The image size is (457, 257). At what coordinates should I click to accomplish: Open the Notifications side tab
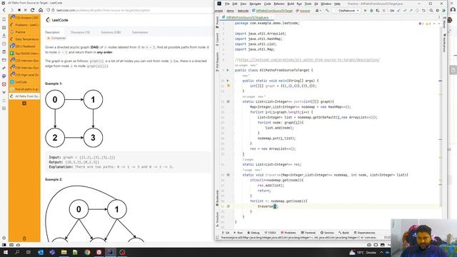click(444, 43)
